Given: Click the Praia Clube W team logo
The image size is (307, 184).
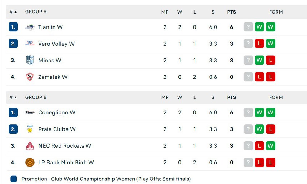Looking at the screenshot, I should click(30, 129).
